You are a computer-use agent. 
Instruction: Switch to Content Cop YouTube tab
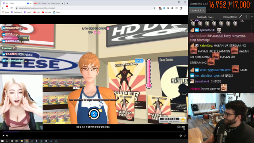coord(48,3)
